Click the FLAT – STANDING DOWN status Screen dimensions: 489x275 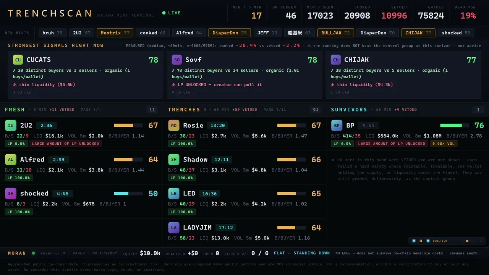pos(302,253)
